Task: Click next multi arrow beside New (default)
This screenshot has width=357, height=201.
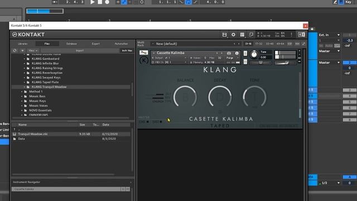Action: [x=239, y=44]
